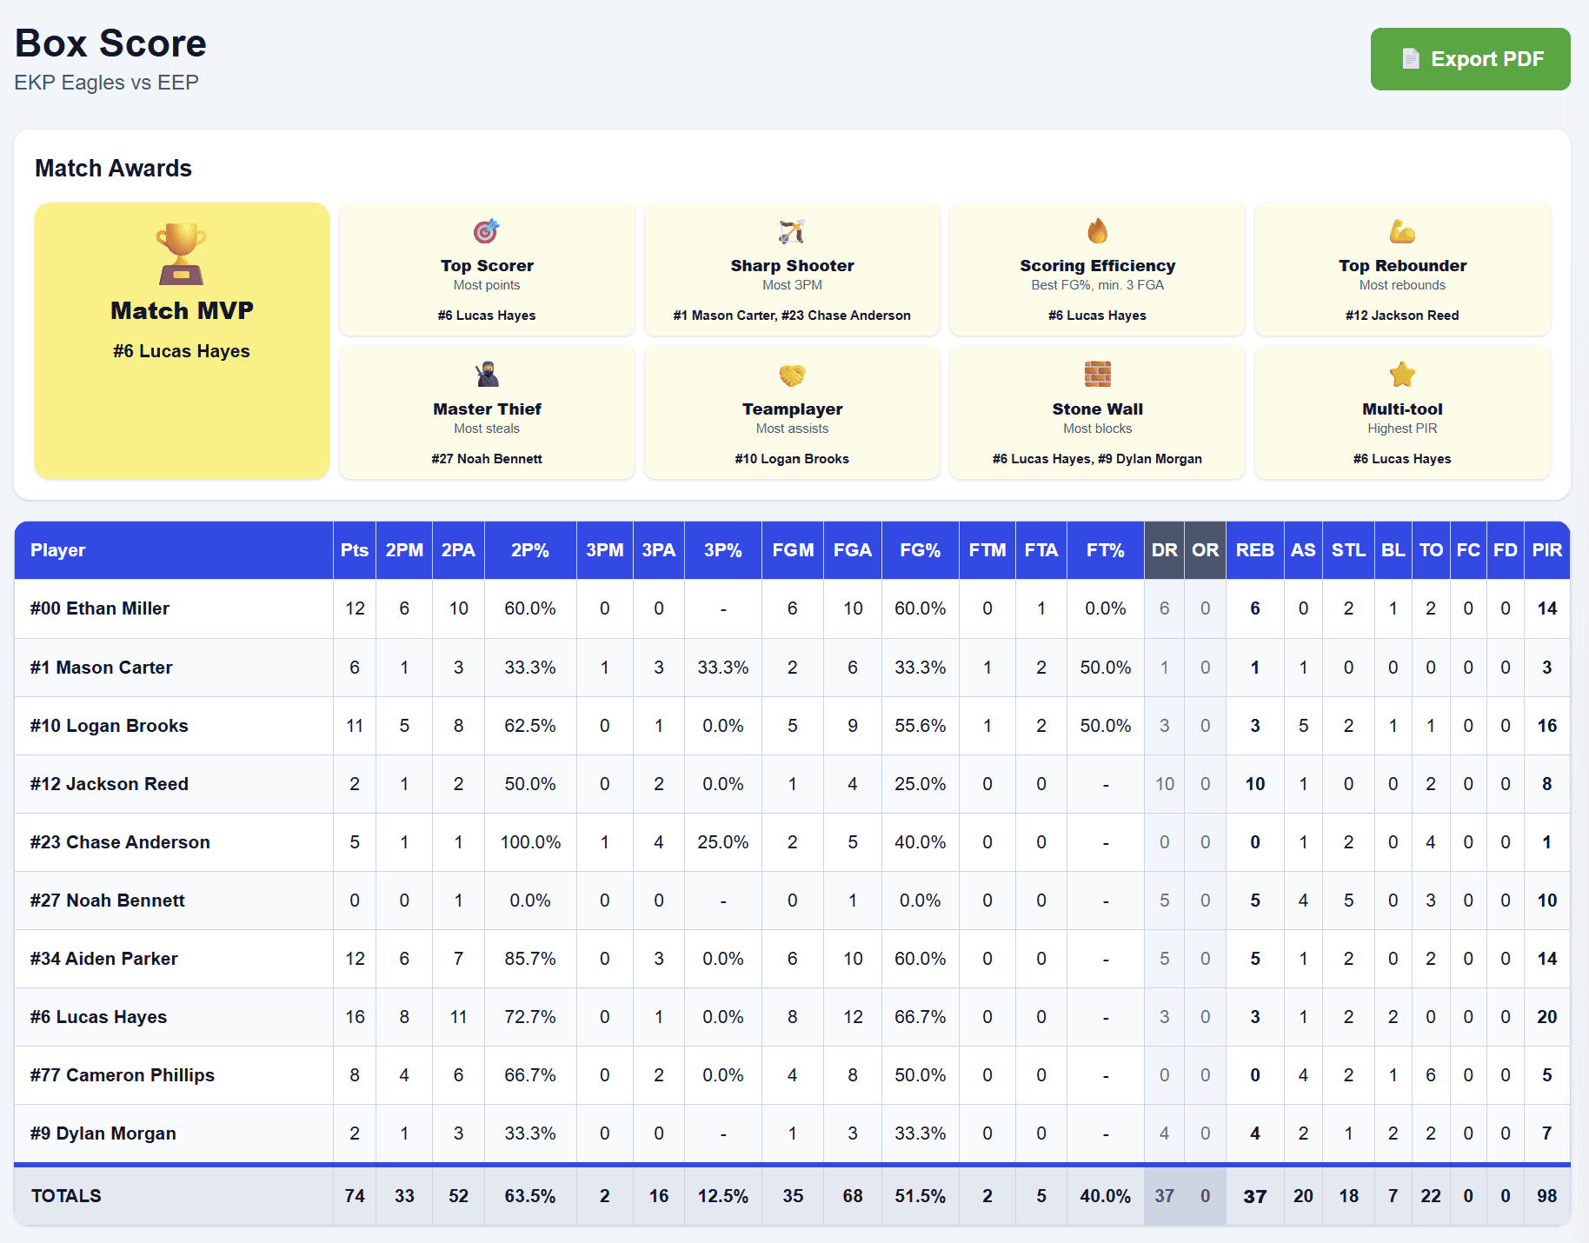This screenshot has width=1589, height=1243.
Task: Click the FT% column header
Action: point(1105,550)
